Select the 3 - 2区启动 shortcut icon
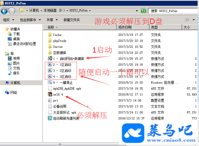The width and height of the screenshot is (199, 146). point(50,71)
